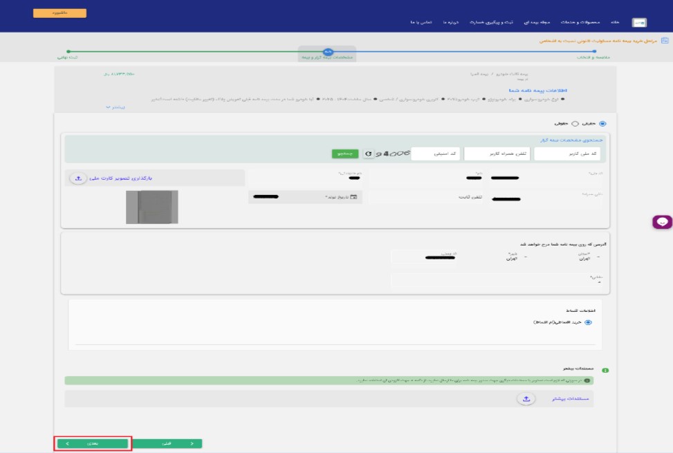This screenshot has height=453, width=673.
Task: Select the حقوقی (legal entity) radio button
Action: coord(574,124)
